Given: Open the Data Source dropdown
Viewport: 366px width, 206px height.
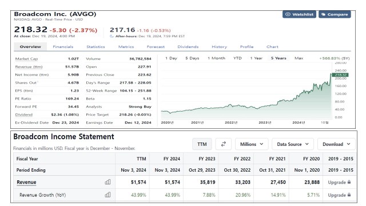Looking at the screenshot, I should pyautogui.click(x=293, y=144).
